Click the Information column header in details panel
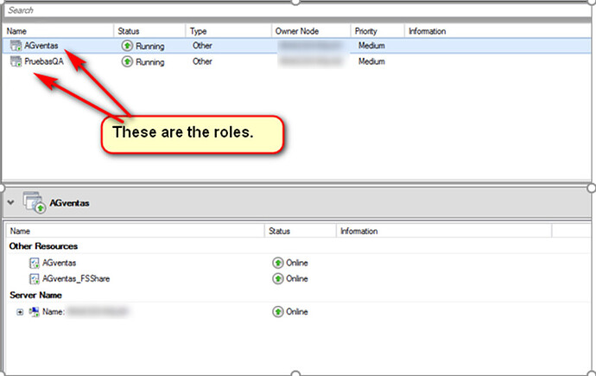 click(x=359, y=232)
